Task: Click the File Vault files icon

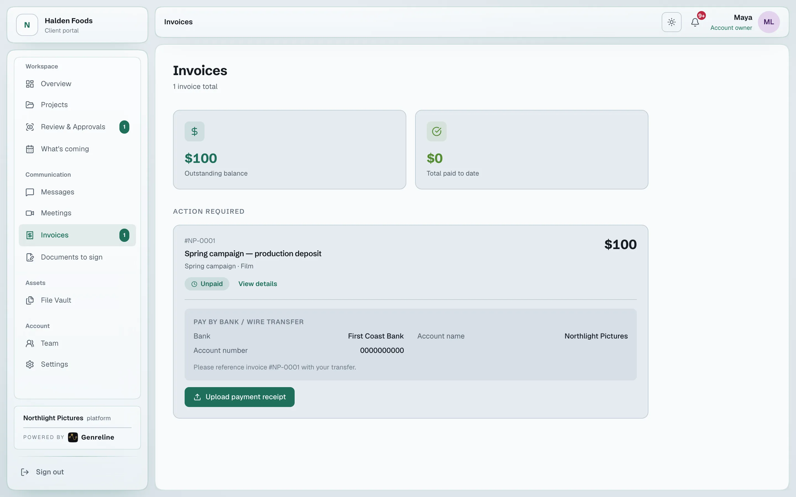Action: [30, 300]
